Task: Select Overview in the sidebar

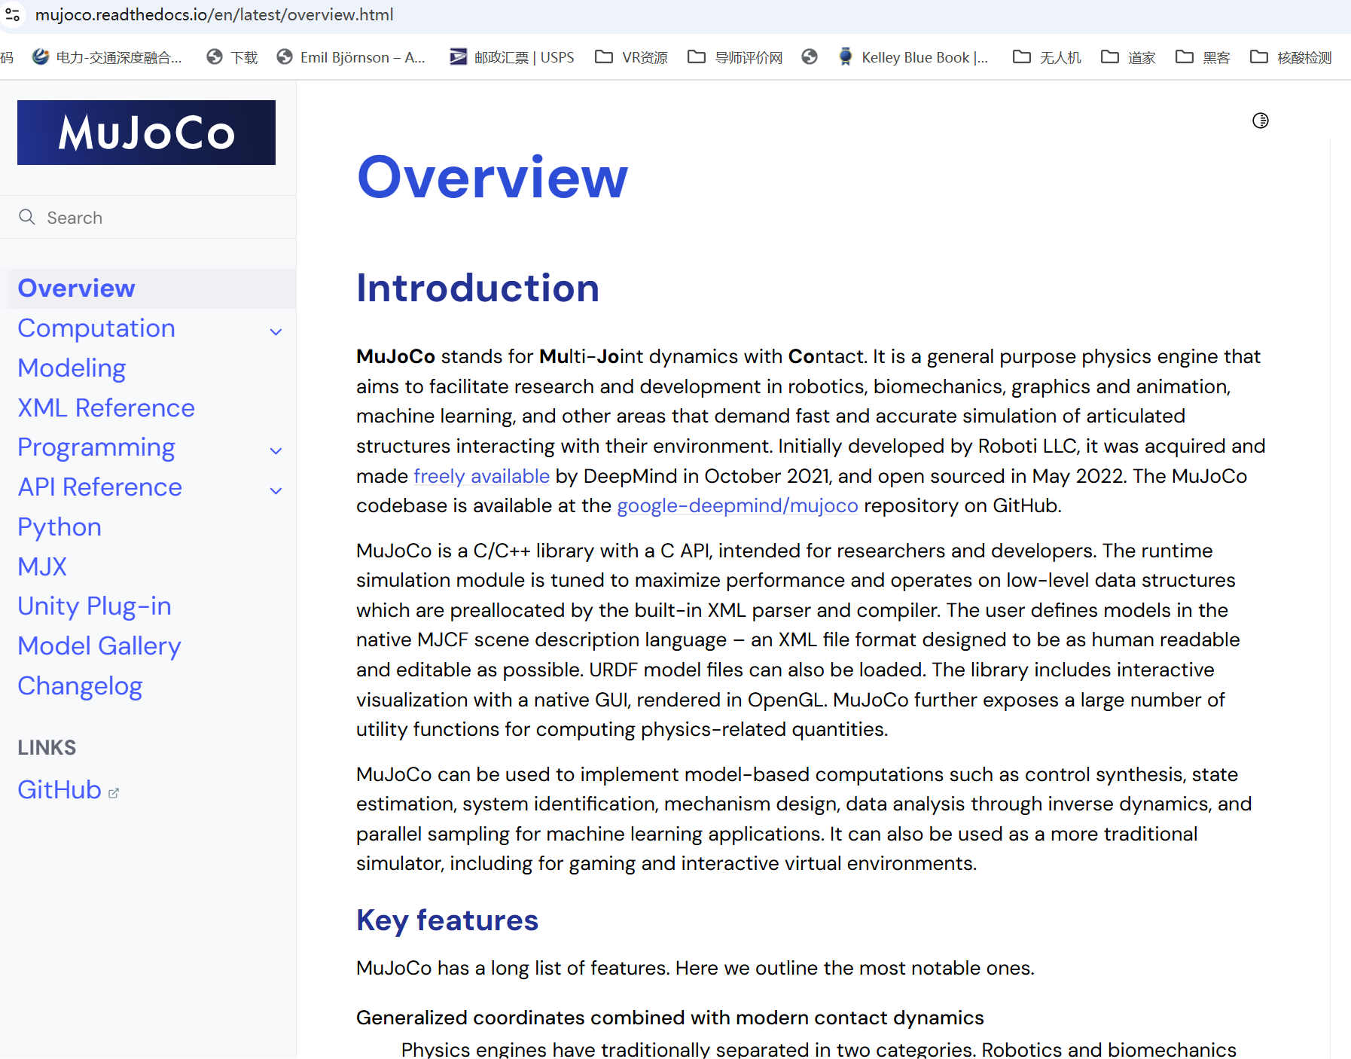Action: point(76,288)
